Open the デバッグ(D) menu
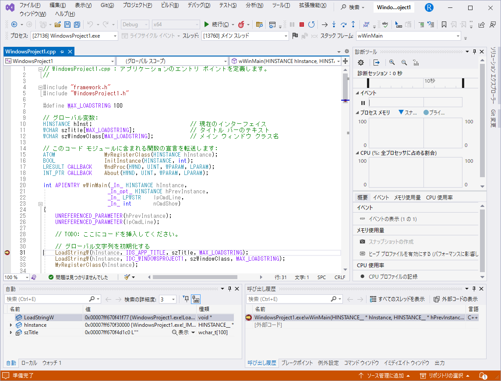The image size is (501, 381). [199, 5]
